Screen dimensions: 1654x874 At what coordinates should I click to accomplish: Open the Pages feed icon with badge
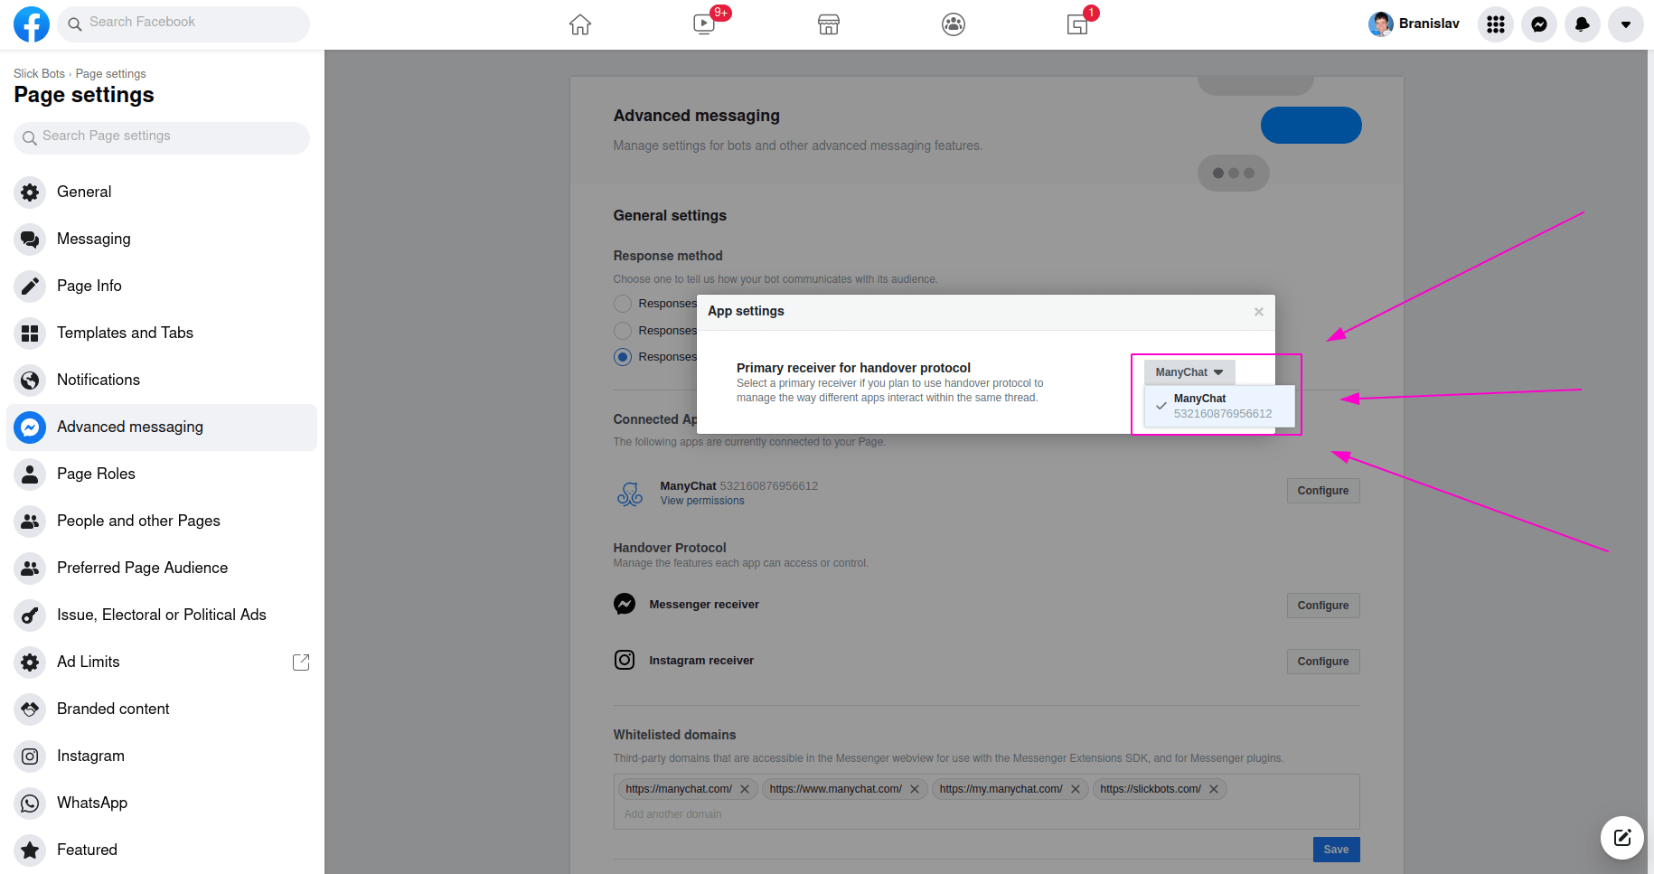tap(1077, 24)
